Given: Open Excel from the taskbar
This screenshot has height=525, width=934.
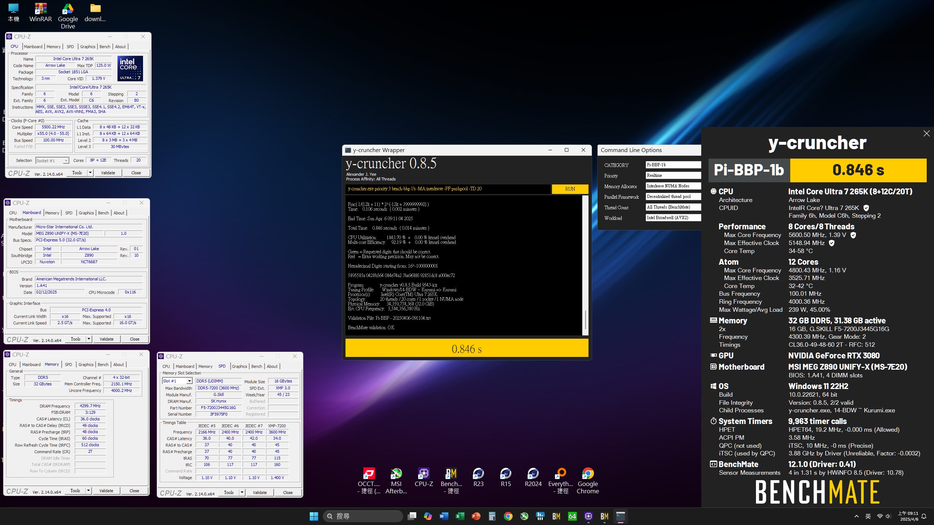Looking at the screenshot, I should coord(460,516).
